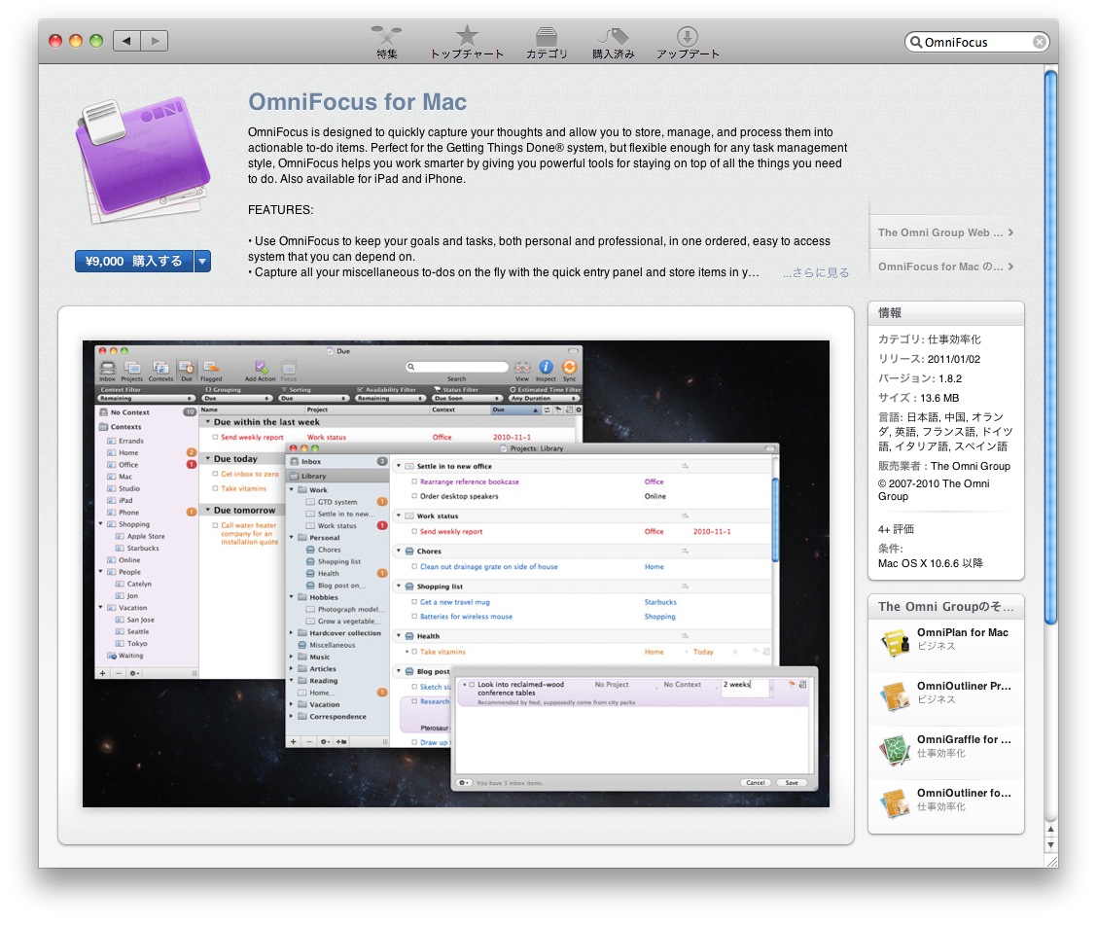Go back with the left arrow button
The image size is (1097, 926).
126,41
